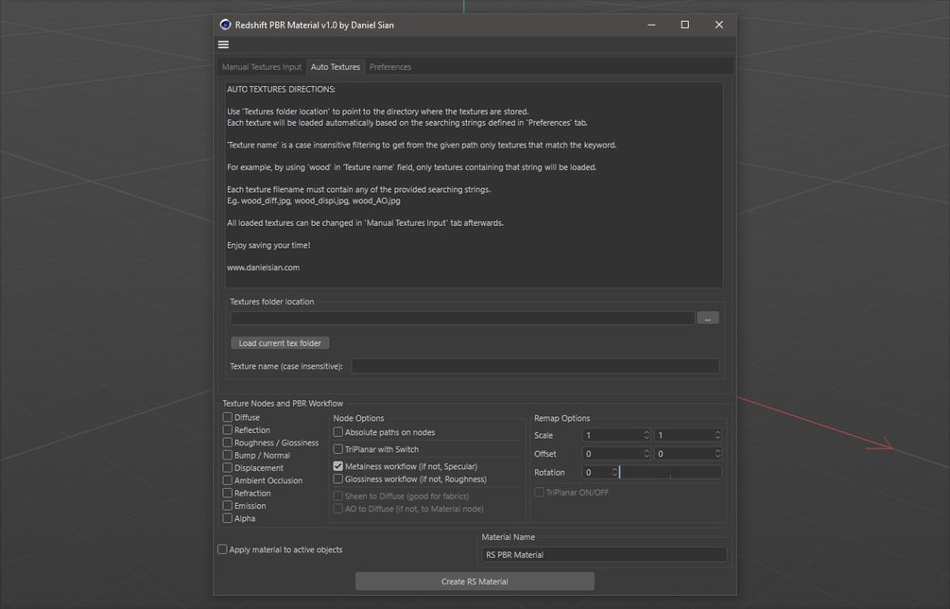Toggle Absolute paths on nodes
Screen dimensions: 950x609
pyautogui.click(x=338, y=432)
